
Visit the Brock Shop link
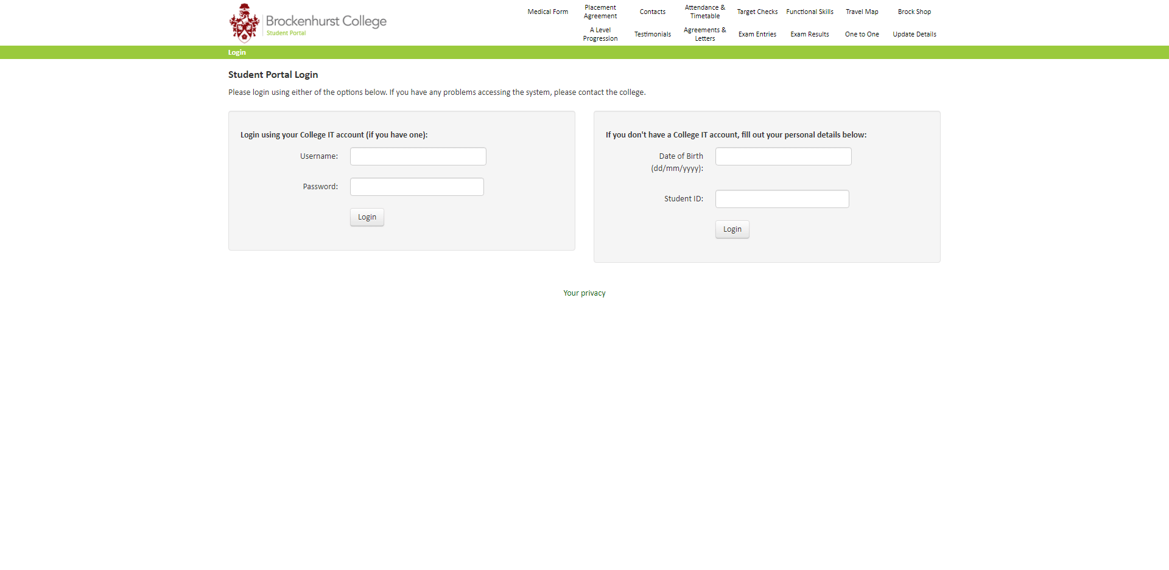[x=914, y=12]
